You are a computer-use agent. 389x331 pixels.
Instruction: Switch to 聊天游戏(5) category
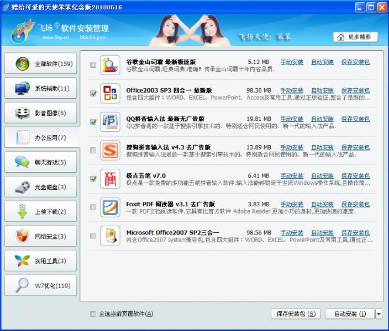point(41,162)
